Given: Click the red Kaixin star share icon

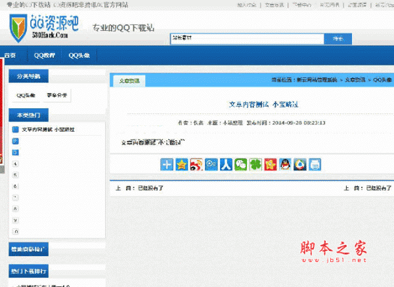Looking at the screenshot, I should pos(271,164).
